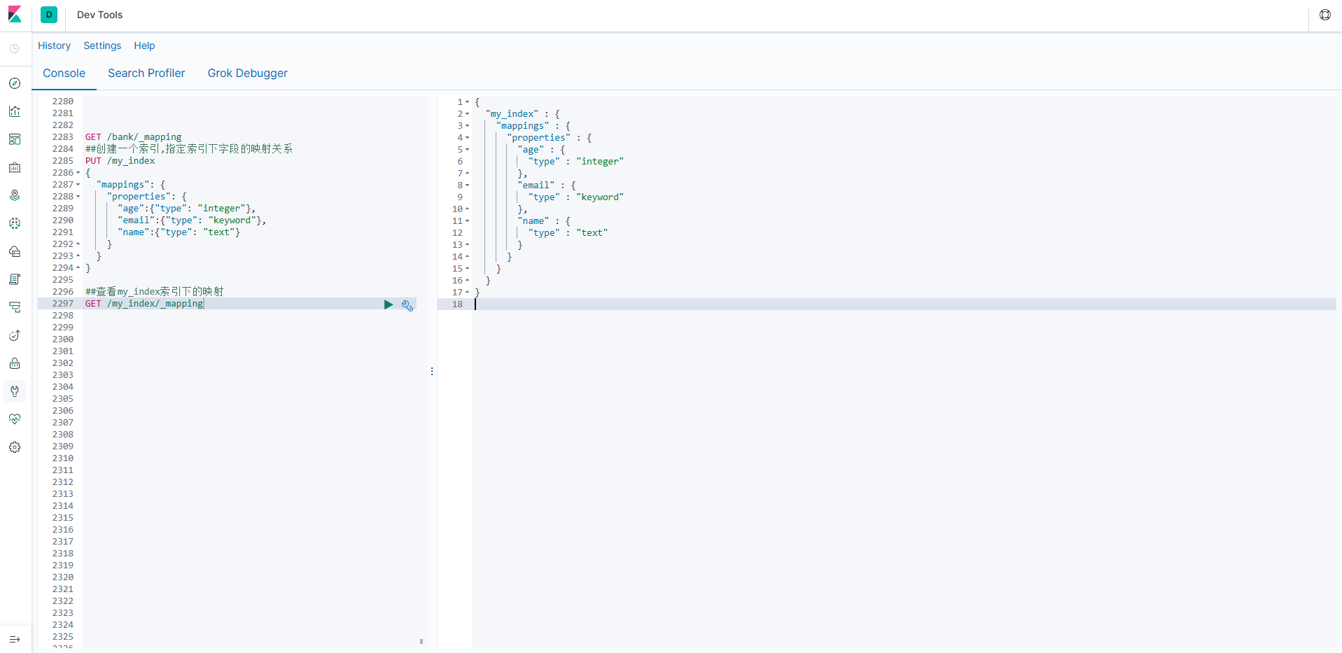Screen dimensions: 1342x653
Task: Open Management gear icon in the sidebar
Action: tap(15, 447)
